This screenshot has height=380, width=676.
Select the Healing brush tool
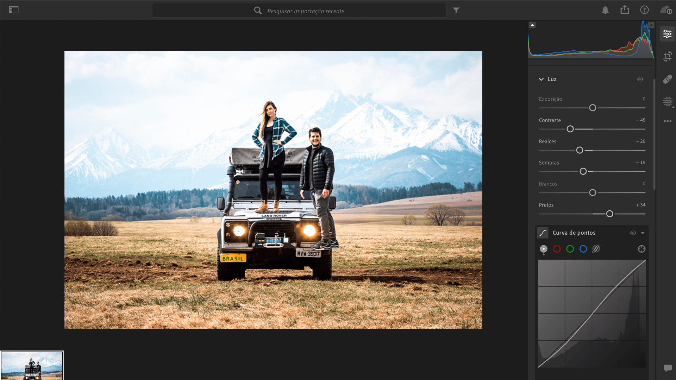tap(667, 79)
